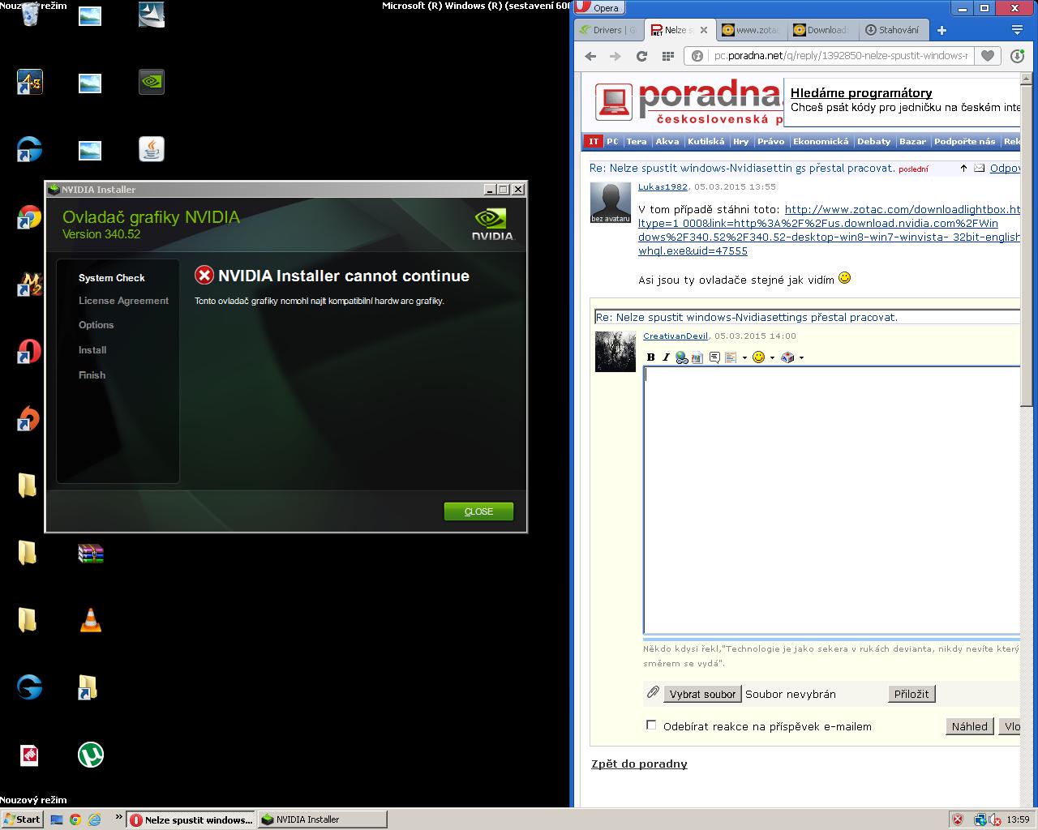Screen dimensions: 1038x830
Task: Switch to the 'Drivers | G' browser tab
Action: tap(609, 30)
